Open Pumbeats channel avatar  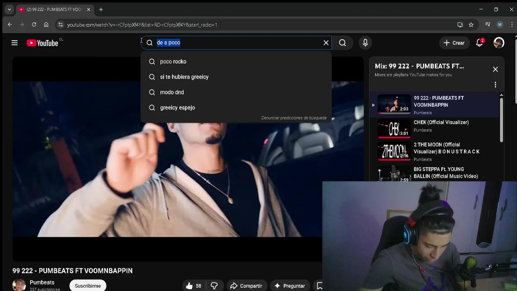(19, 285)
